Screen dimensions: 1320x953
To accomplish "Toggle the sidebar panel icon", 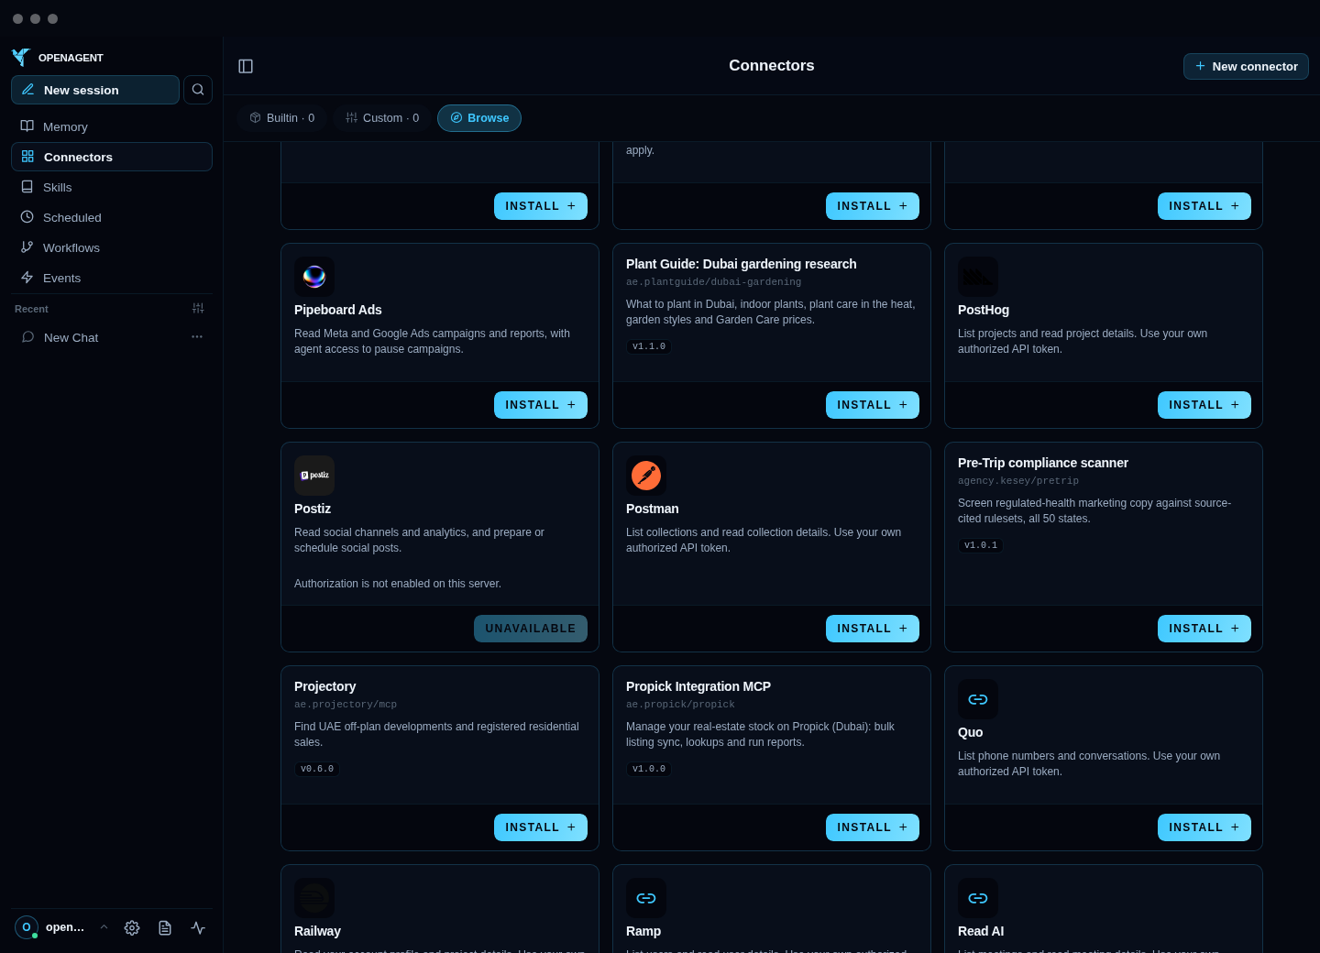I will [246, 66].
